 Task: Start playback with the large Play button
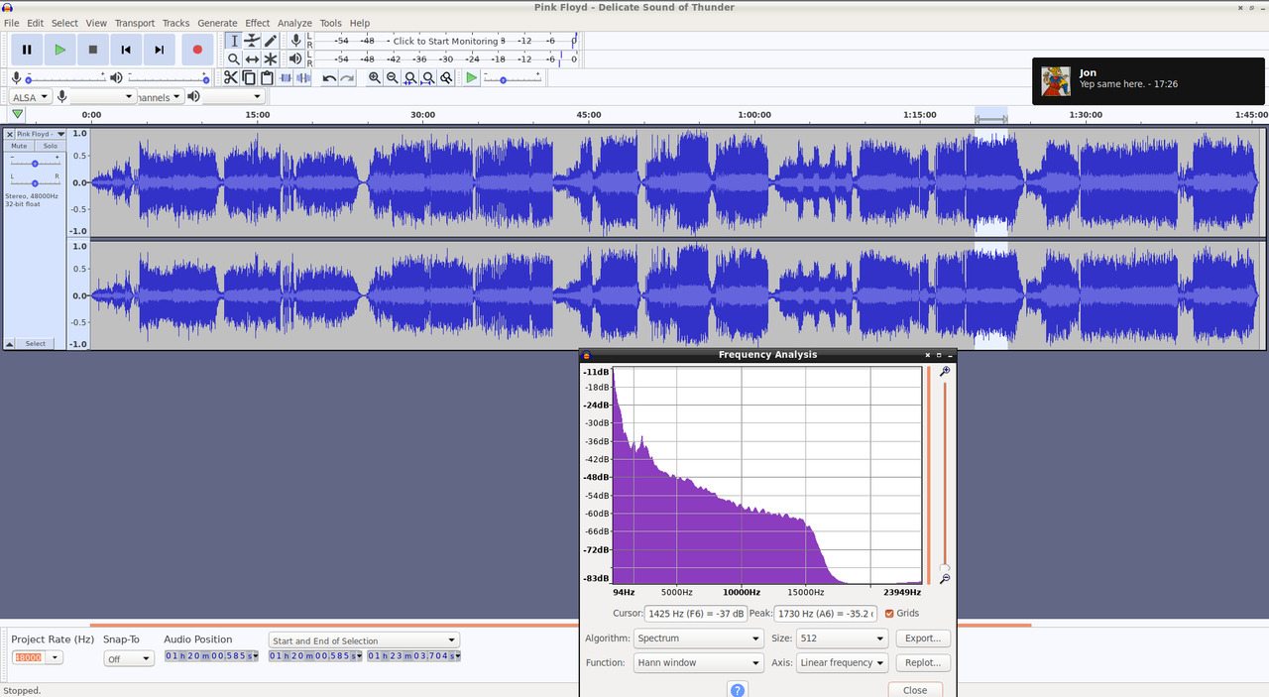[59, 50]
